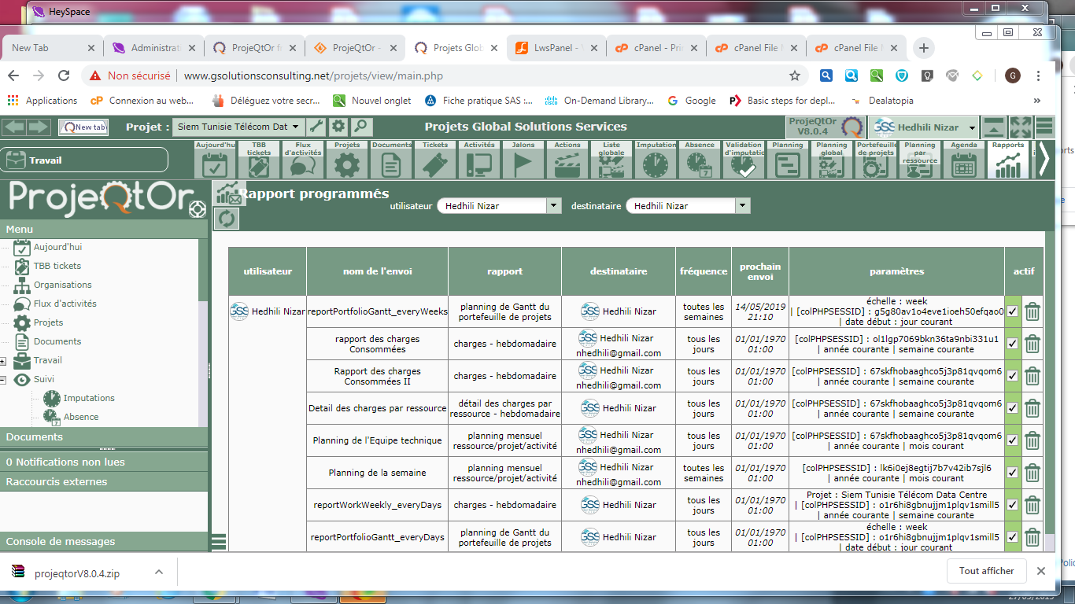1075x604 pixels.
Task: Click the refresh icon under Rapport programmés
Action: 227,219
